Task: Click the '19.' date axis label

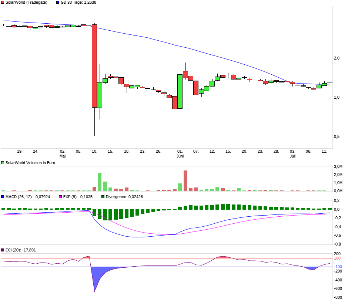Action: point(20,151)
